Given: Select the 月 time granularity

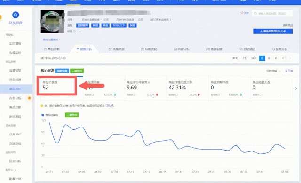Looking at the screenshot, I should pyautogui.click(x=276, y=58).
